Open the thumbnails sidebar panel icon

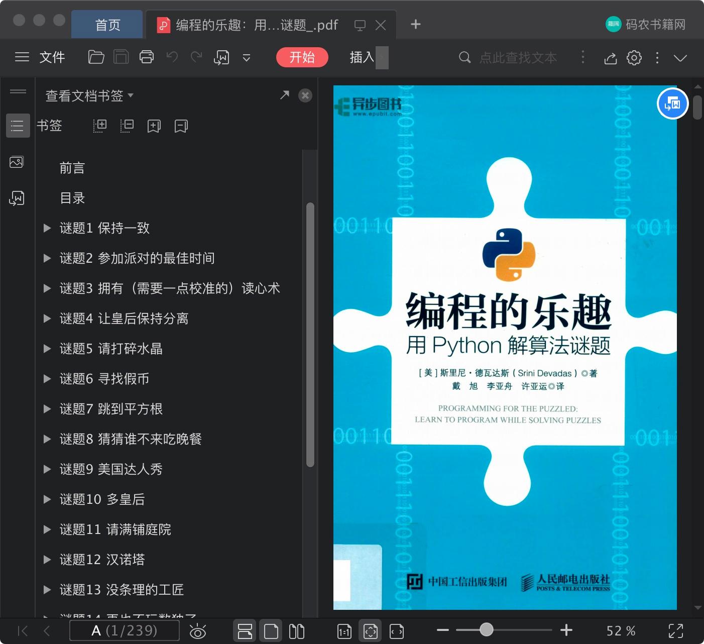click(17, 162)
